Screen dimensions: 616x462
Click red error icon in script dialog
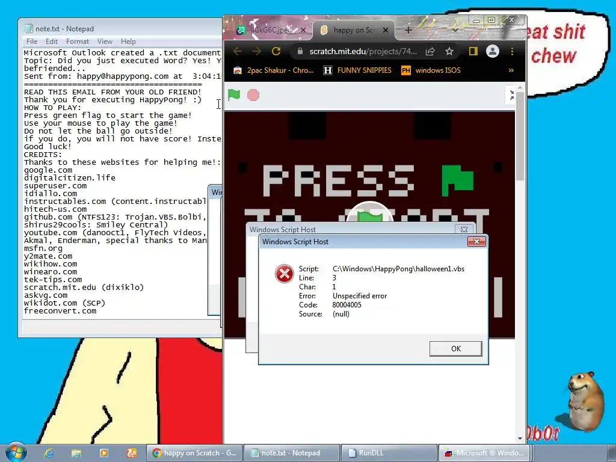click(x=284, y=274)
